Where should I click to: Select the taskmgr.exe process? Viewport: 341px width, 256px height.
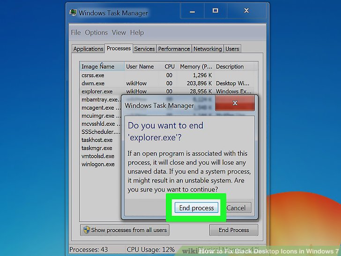(97, 148)
